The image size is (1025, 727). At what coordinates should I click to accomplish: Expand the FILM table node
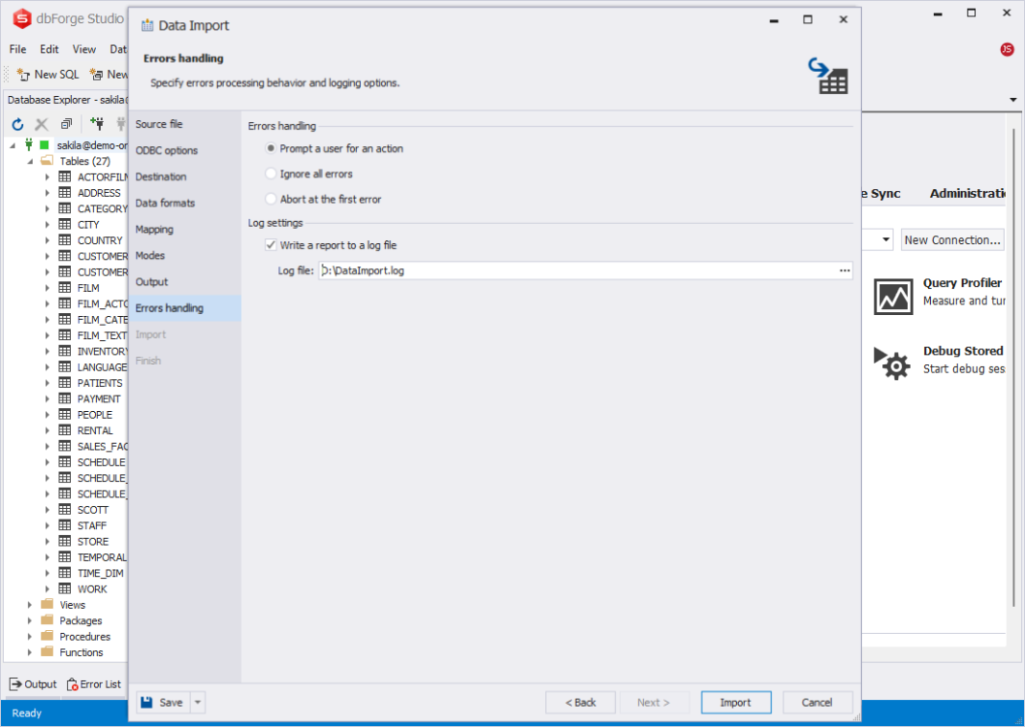tap(46, 287)
